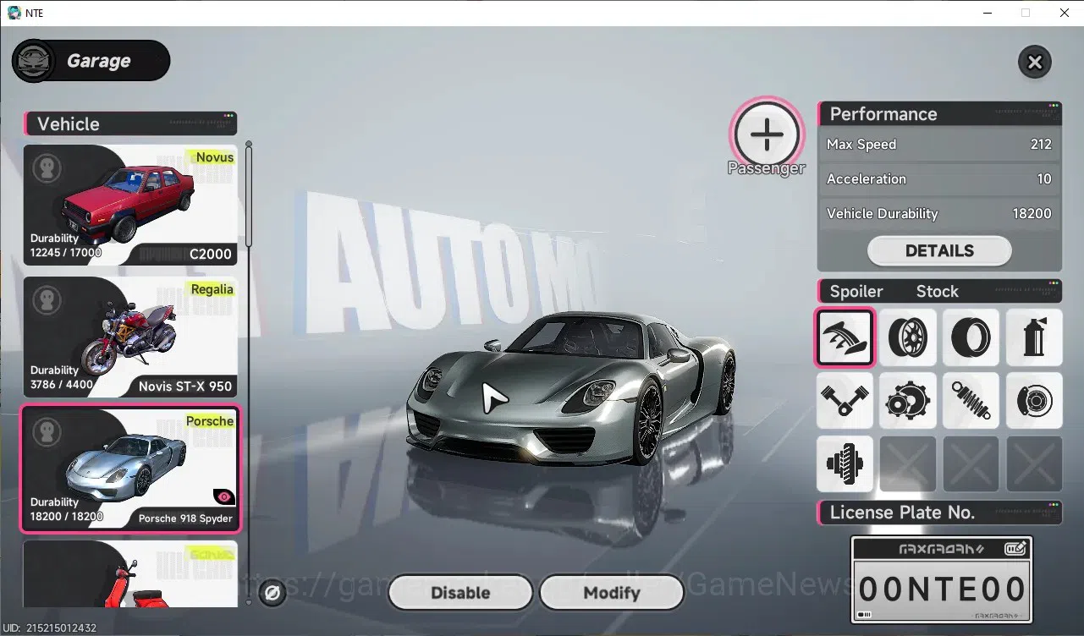Viewport: 1084px width, 636px height.
Task: Open the drivetrain axle modification slot
Action: click(845, 463)
